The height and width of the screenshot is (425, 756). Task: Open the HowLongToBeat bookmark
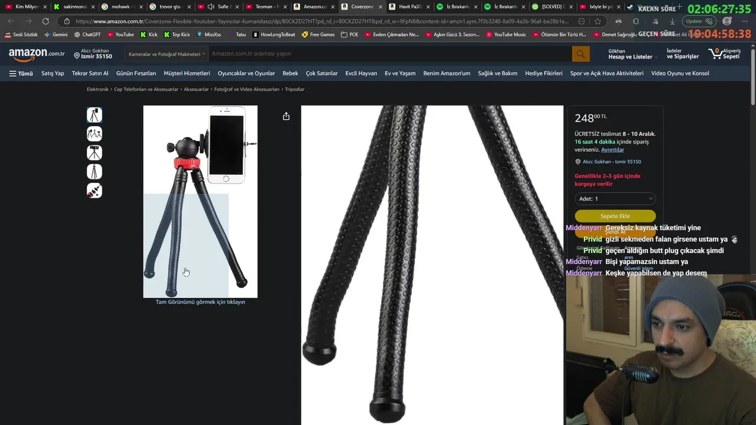pos(274,35)
